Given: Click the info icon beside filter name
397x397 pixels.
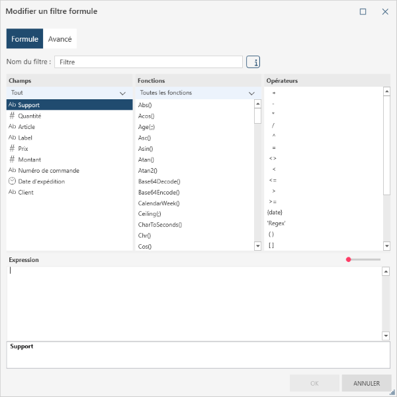Looking at the screenshot, I should 253,62.
